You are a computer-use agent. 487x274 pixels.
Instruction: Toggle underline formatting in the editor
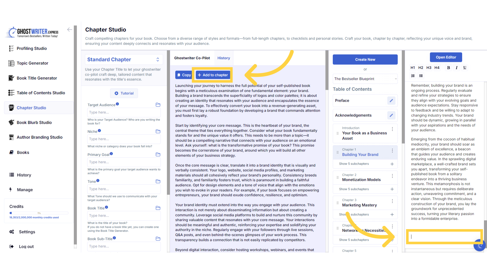point(465,68)
